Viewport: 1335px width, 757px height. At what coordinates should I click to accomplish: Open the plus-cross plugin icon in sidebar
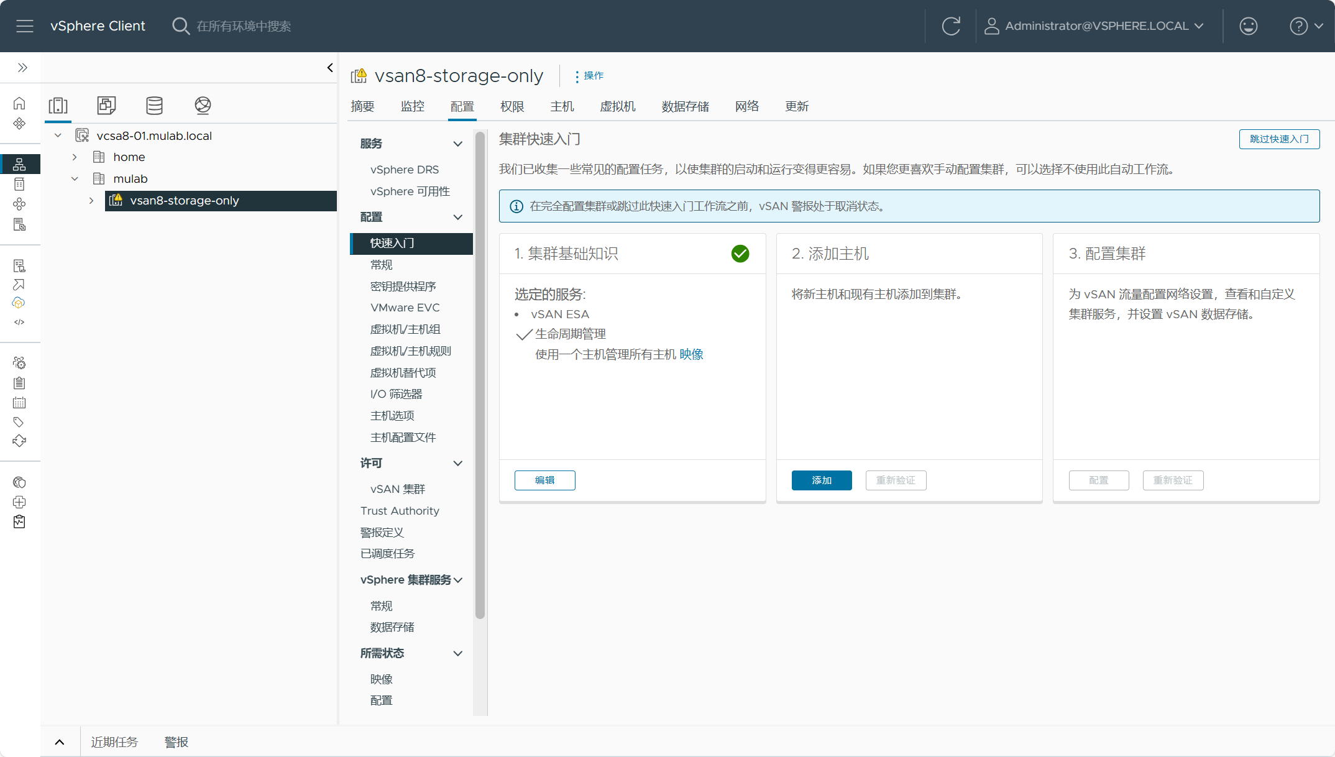19,502
